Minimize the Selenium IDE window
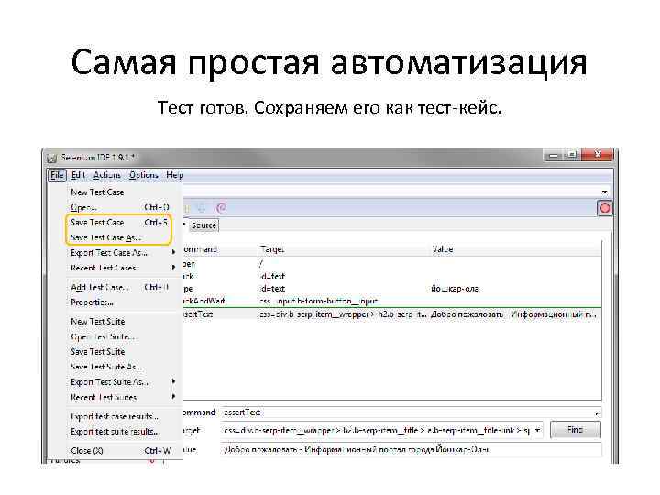The width and height of the screenshot is (660, 495). (x=554, y=156)
